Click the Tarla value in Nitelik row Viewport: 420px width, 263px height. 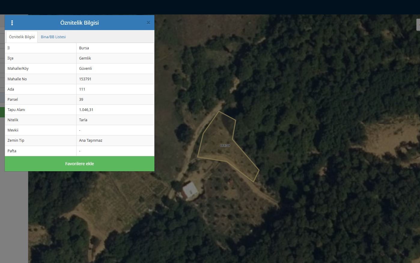[83, 120]
